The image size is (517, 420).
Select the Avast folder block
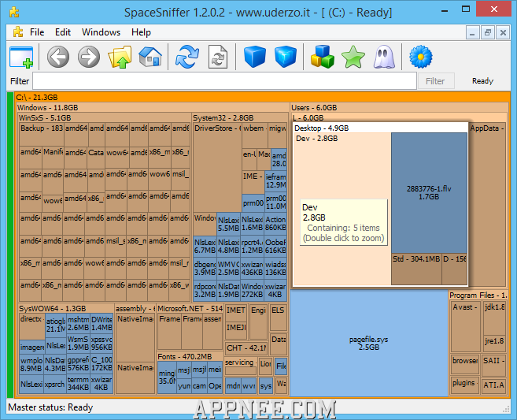coord(465,327)
